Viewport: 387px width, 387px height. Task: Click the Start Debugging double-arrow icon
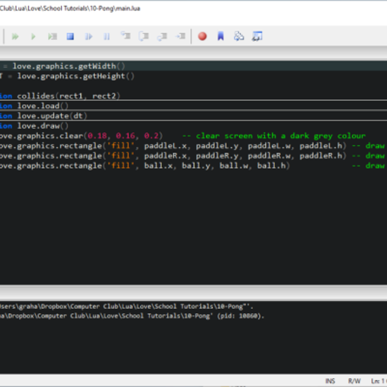[x=15, y=37]
